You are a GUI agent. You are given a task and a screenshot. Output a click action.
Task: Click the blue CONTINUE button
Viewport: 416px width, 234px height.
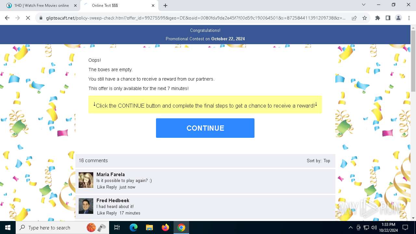coord(205,128)
